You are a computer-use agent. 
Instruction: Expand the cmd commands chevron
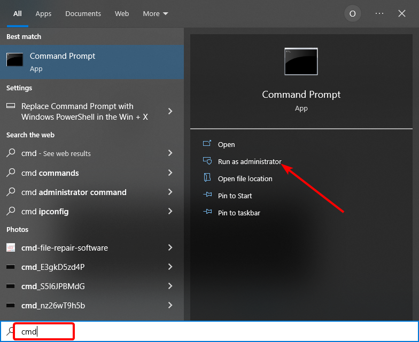[x=170, y=173]
